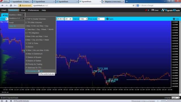Select 13.Balans indicator

point(40,47)
